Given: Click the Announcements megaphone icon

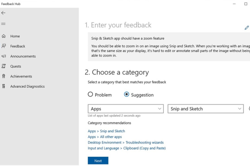Looking at the screenshot, I should (x=4, y=56).
